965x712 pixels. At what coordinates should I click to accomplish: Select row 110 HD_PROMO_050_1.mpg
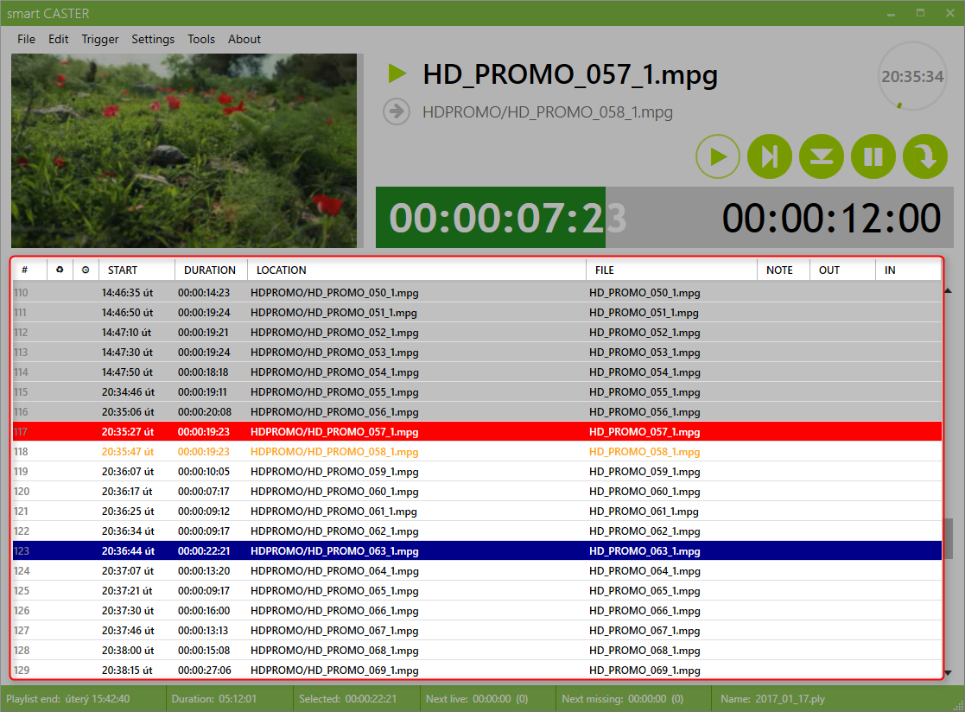click(477, 292)
